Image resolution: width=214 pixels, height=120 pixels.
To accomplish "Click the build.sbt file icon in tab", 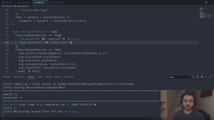I will pyautogui.click(x=35, y=2).
